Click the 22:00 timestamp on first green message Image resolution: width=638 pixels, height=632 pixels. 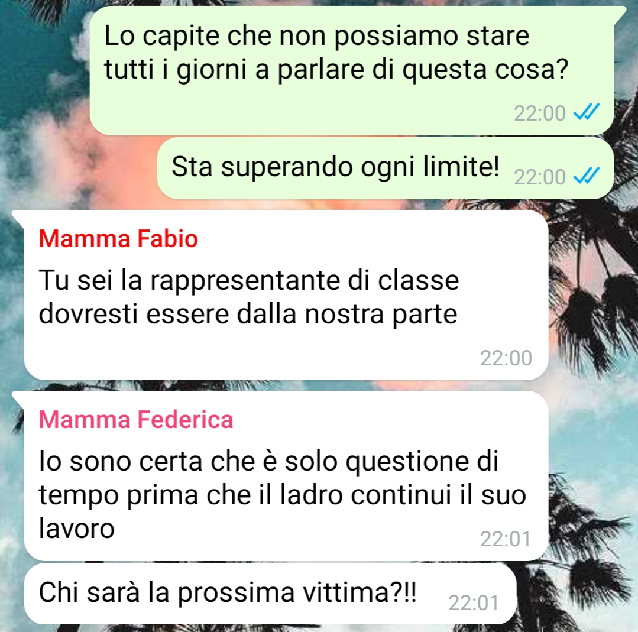[539, 113]
